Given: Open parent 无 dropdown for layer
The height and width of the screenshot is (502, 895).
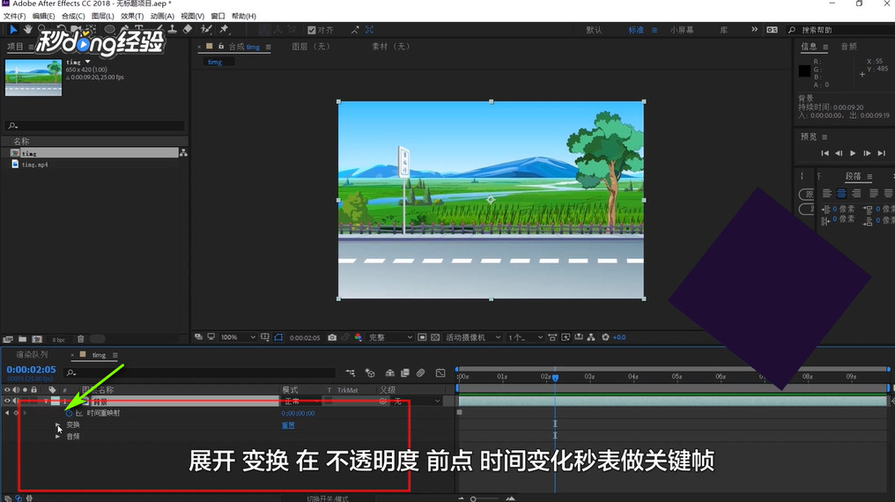Looking at the screenshot, I should click(417, 401).
